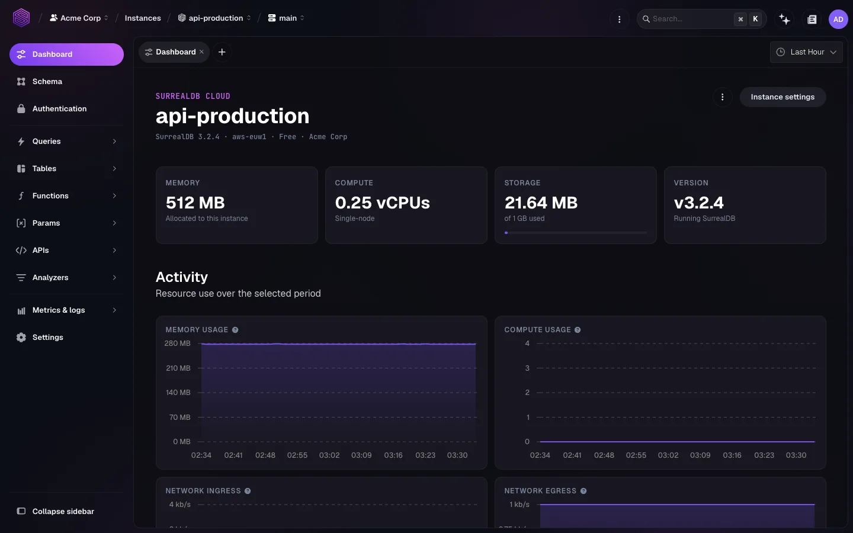853x533 pixels.
Task: Click the api-production page heading
Action: click(232, 116)
